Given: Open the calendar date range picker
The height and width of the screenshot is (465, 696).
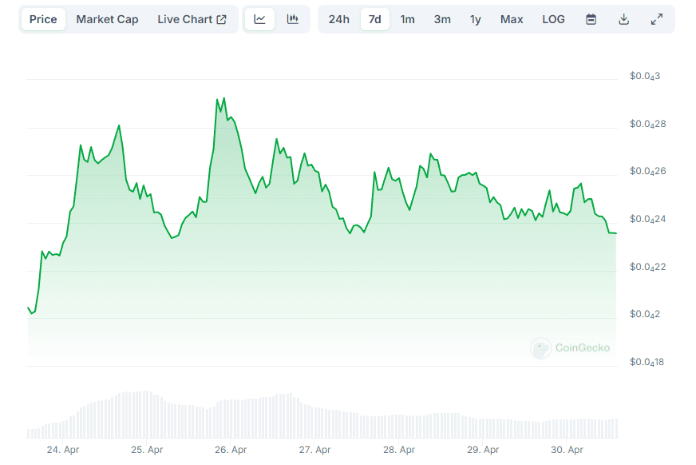Looking at the screenshot, I should (591, 19).
